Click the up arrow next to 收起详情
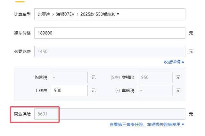This screenshot has width=205, height=136. click(x=183, y=62)
